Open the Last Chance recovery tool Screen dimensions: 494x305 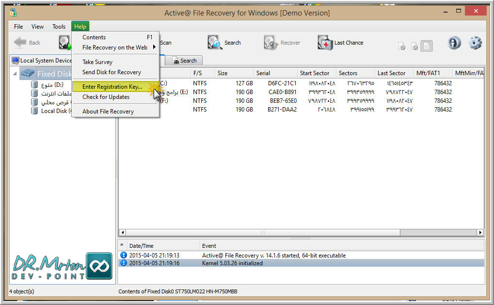coord(340,43)
